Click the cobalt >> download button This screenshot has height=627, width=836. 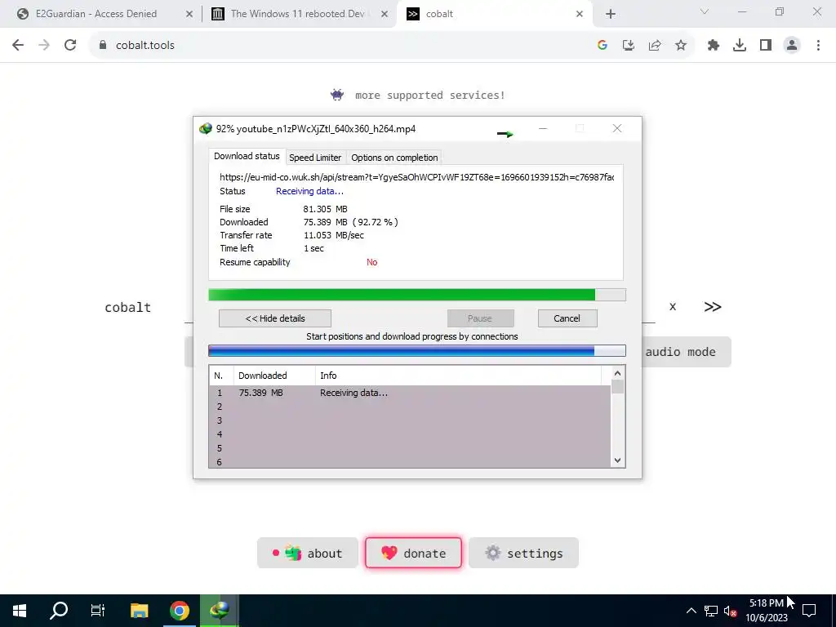712,307
